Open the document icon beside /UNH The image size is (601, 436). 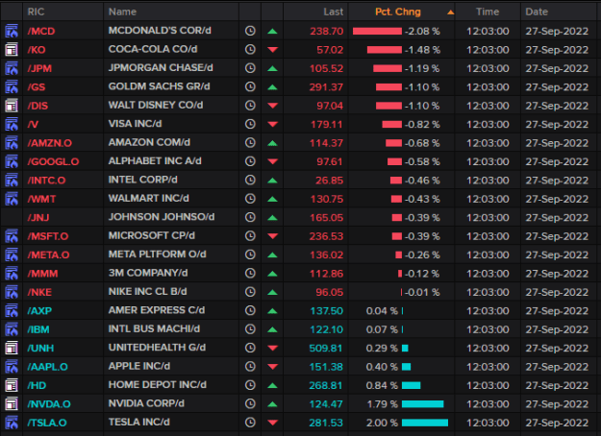pyautogui.click(x=12, y=348)
